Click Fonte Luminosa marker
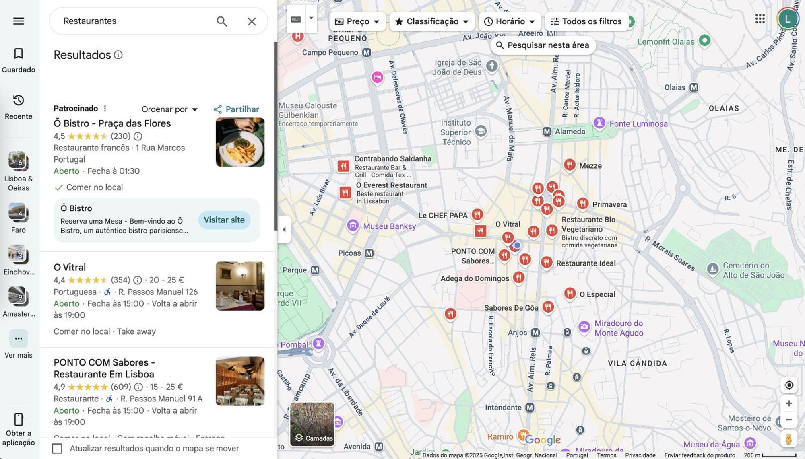The height and width of the screenshot is (459, 805). coord(599,123)
